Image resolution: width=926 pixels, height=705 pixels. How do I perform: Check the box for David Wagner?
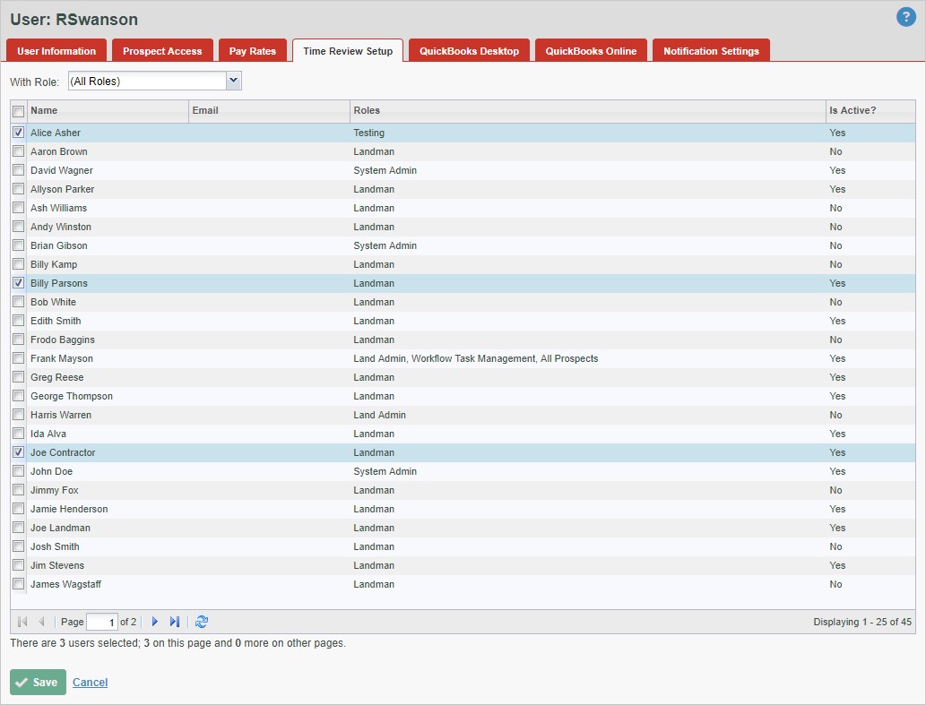pyautogui.click(x=19, y=170)
